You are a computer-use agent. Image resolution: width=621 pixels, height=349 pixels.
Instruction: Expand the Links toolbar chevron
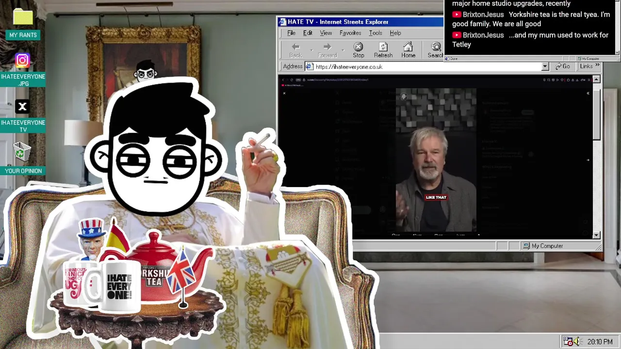[597, 65]
